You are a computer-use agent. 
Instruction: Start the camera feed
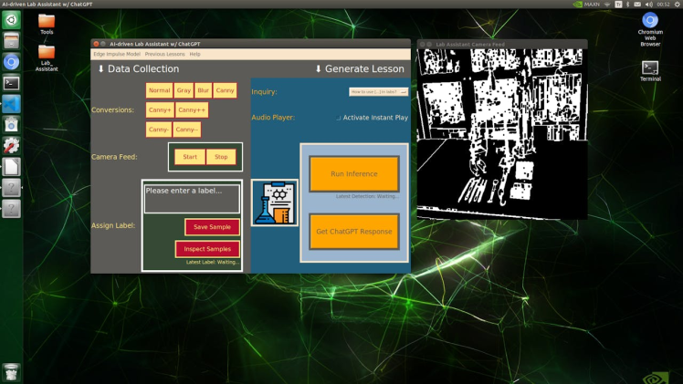tap(190, 157)
